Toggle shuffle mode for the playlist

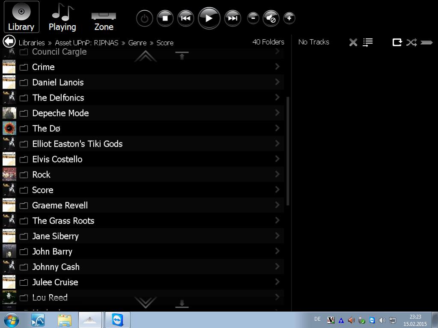click(411, 42)
